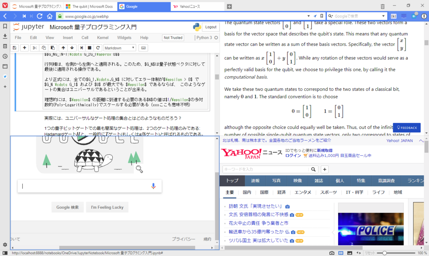The width and height of the screenshot is (429, 256).
Task: Move the selected Jupyter cell down
Action: point(72,48)
